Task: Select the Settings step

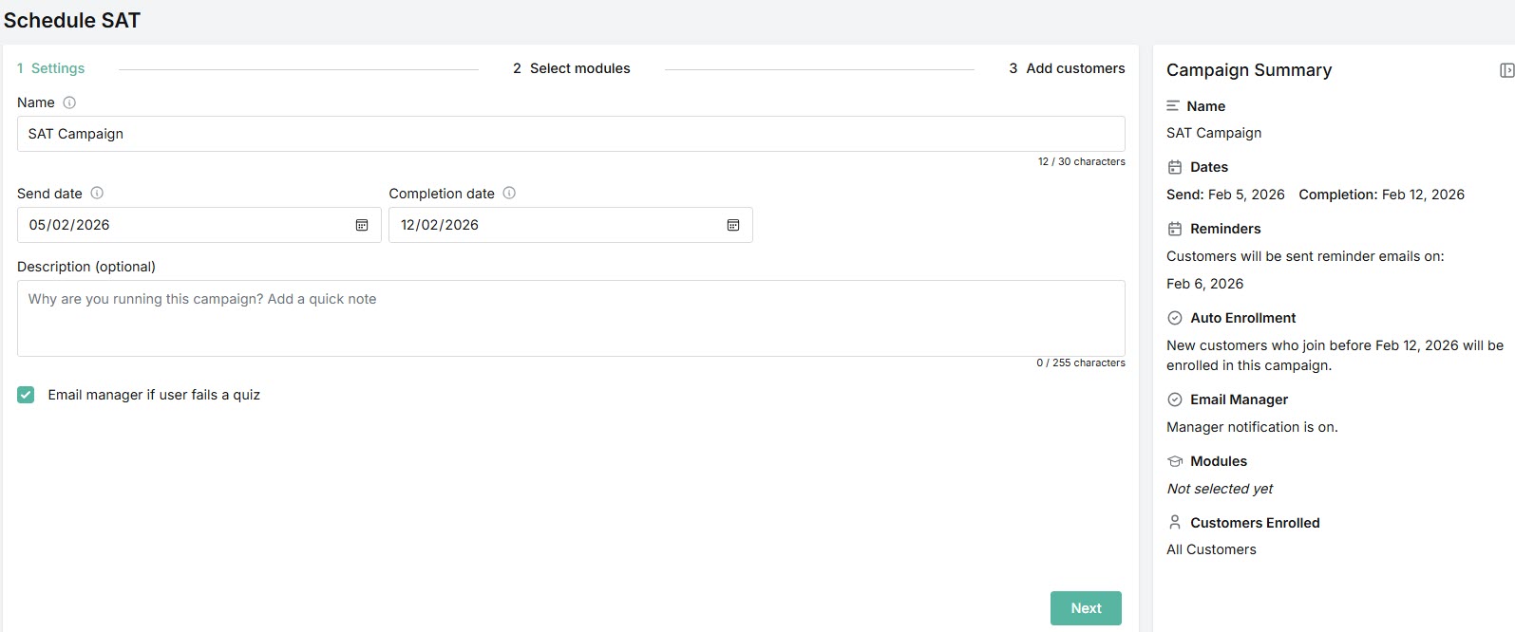Action: [x=51, y=68]
